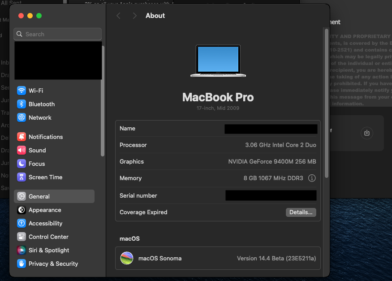Click the search magnifier icon
Screen dimensions: 392x281
[x=19, y=34]
